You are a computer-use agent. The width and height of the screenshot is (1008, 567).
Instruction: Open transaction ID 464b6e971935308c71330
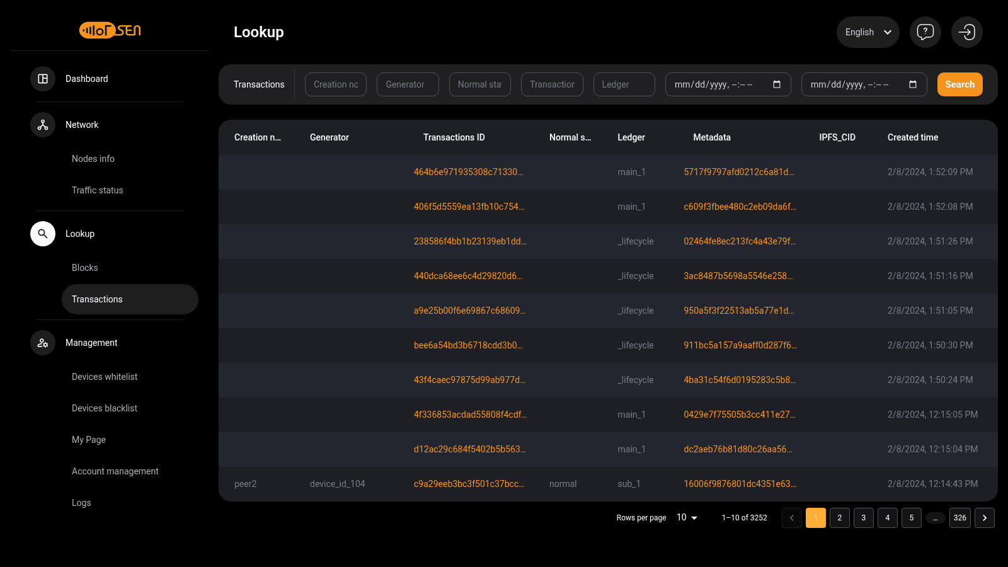(468, 172)
